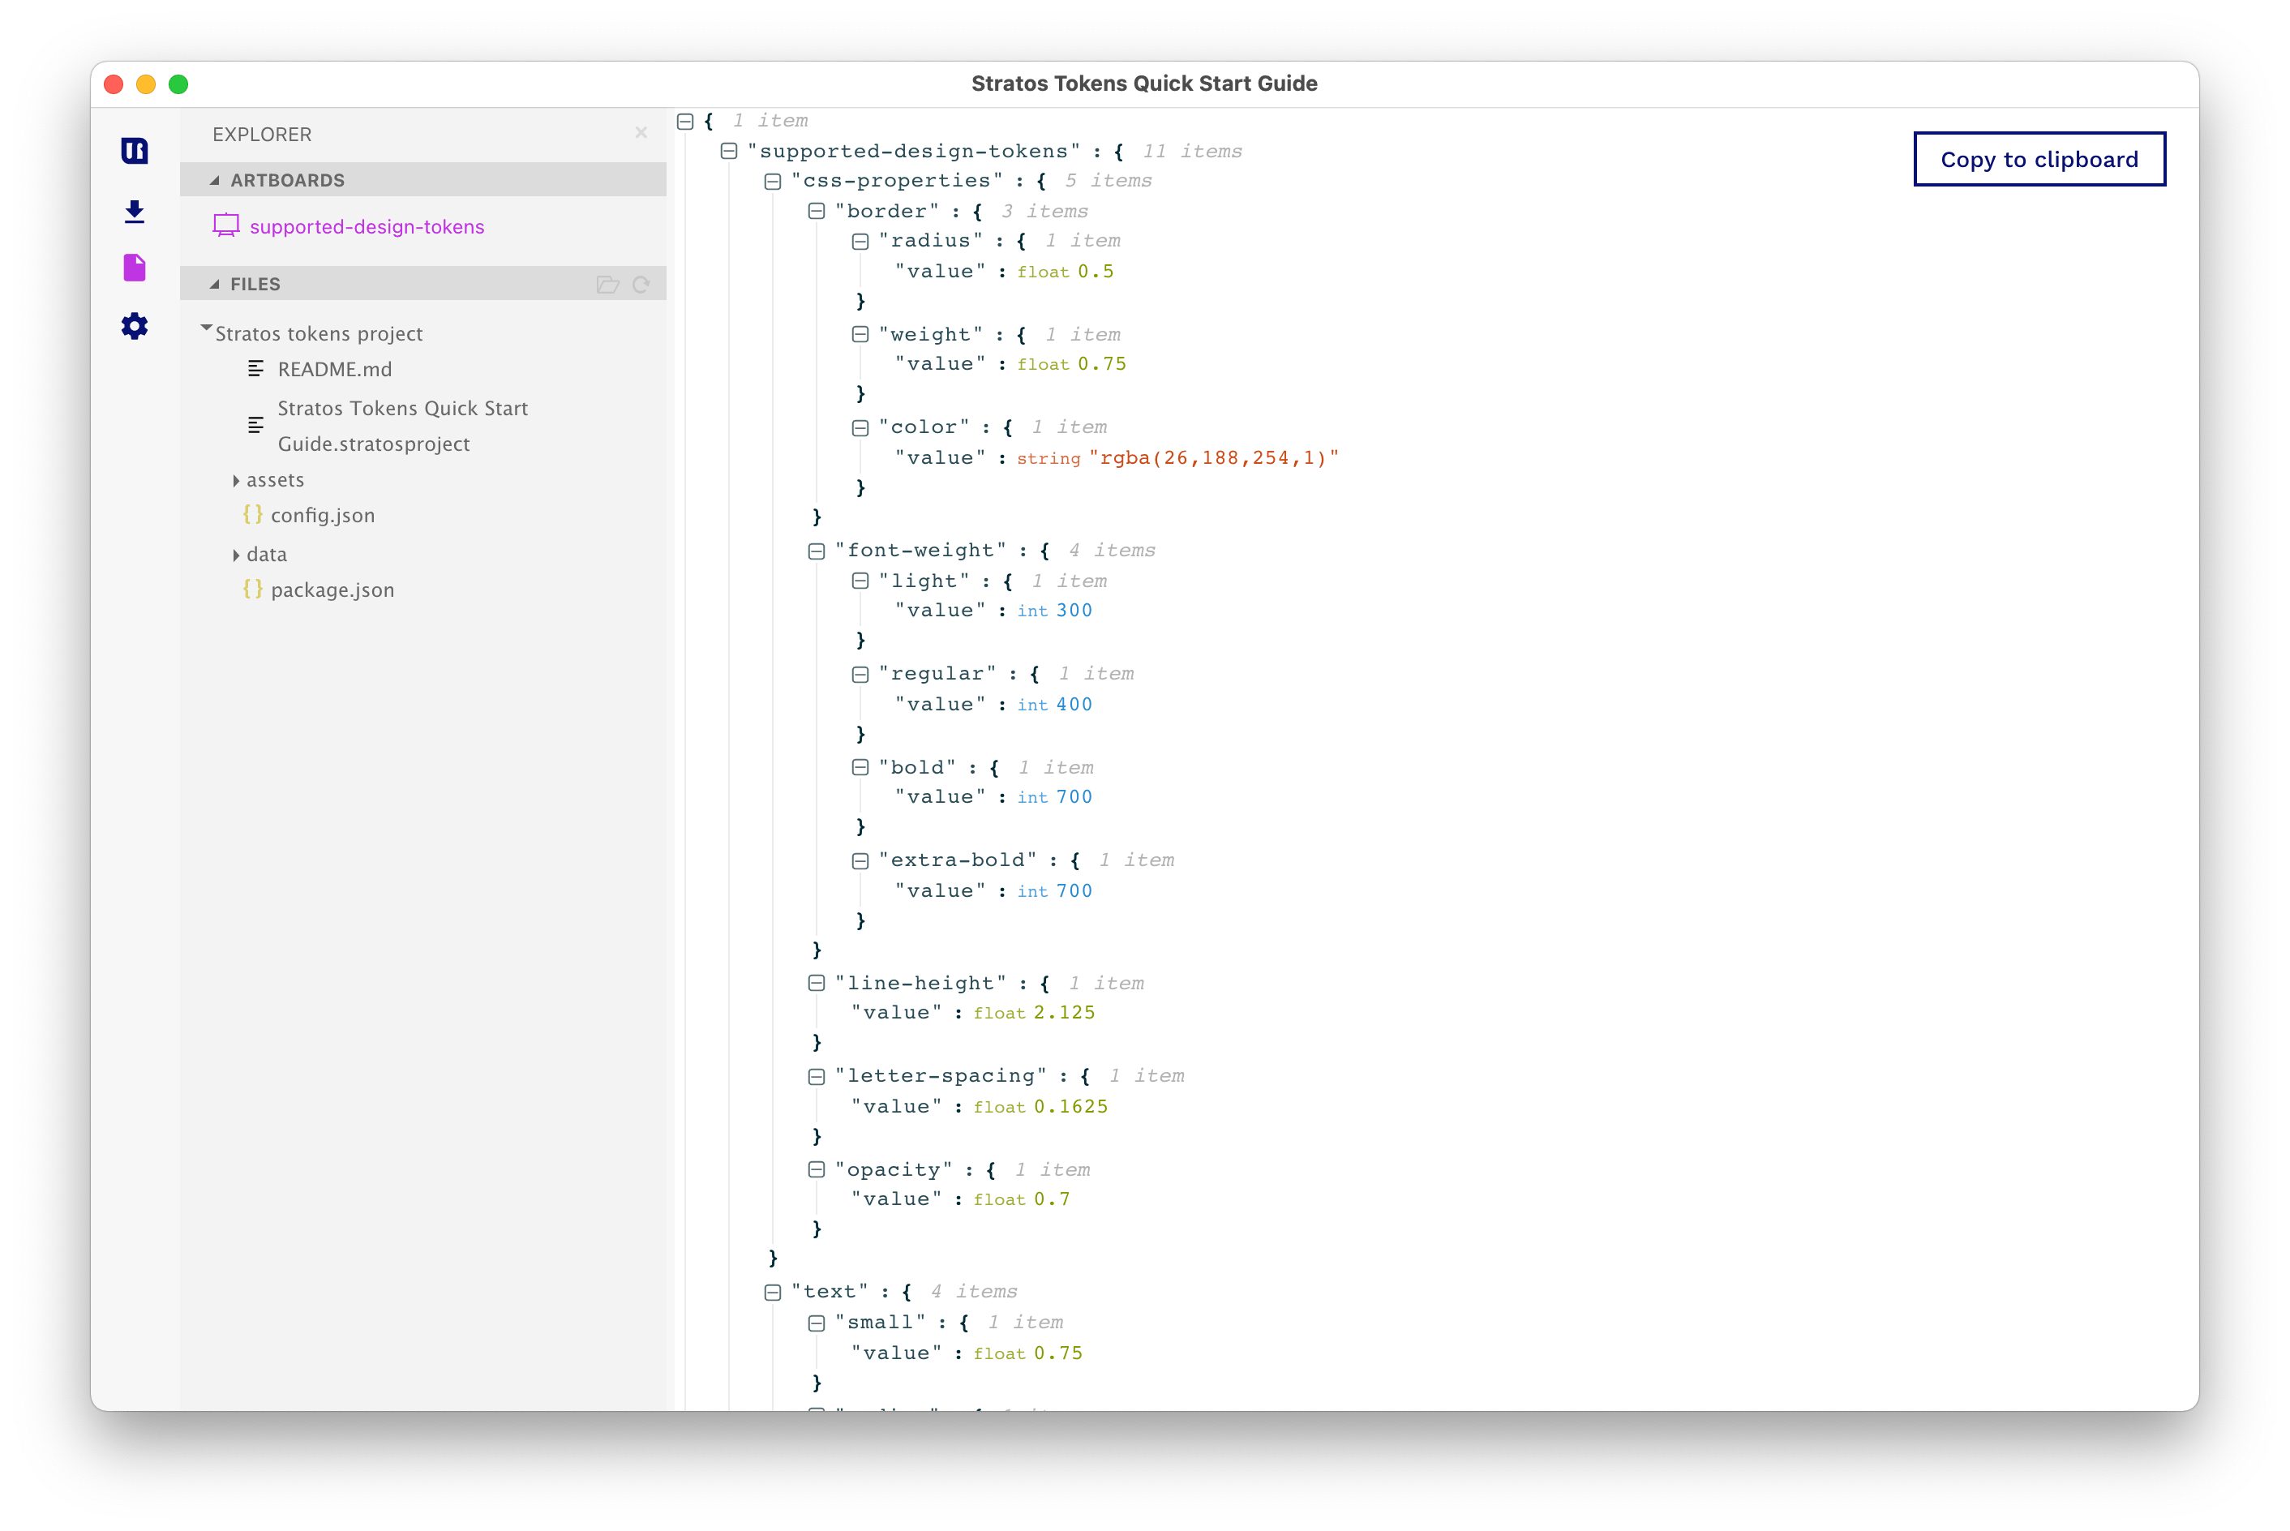Collapse the "css-properties" JSON node
Image resolution: width=2290 pixels, height=1531 pixels.
[x=773, y=182]
